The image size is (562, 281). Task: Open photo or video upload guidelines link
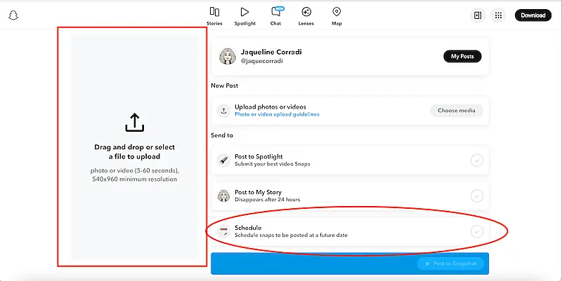pos(277,114)
